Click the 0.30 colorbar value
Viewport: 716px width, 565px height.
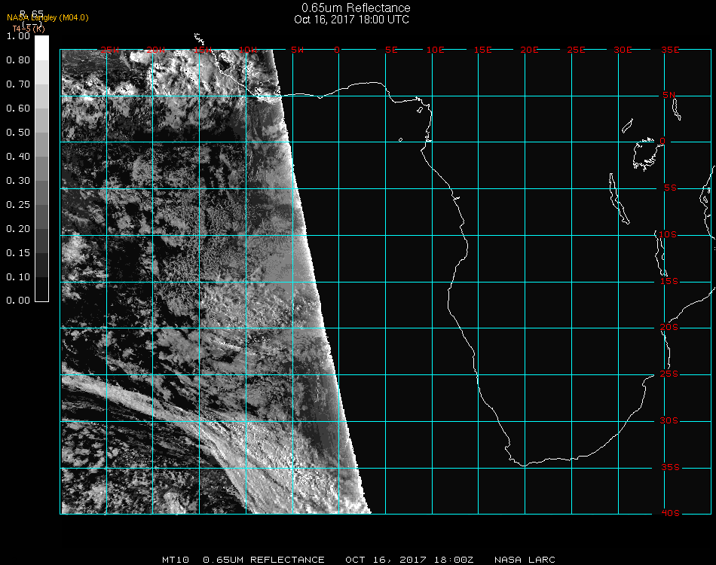(x=18, y=182)
